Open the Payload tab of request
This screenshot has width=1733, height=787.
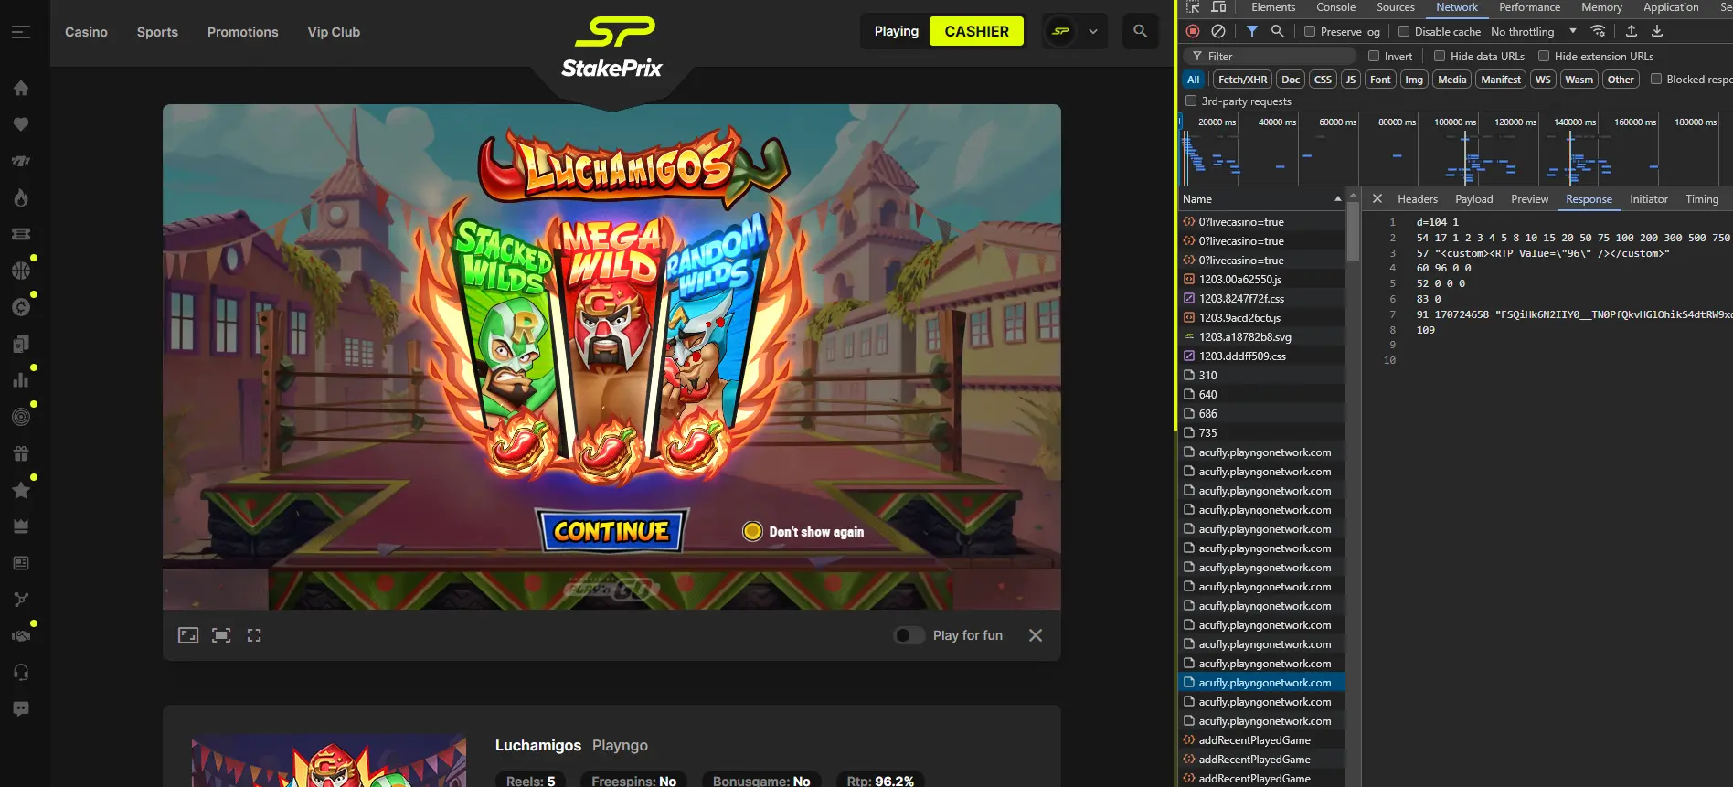[1473, 198]
